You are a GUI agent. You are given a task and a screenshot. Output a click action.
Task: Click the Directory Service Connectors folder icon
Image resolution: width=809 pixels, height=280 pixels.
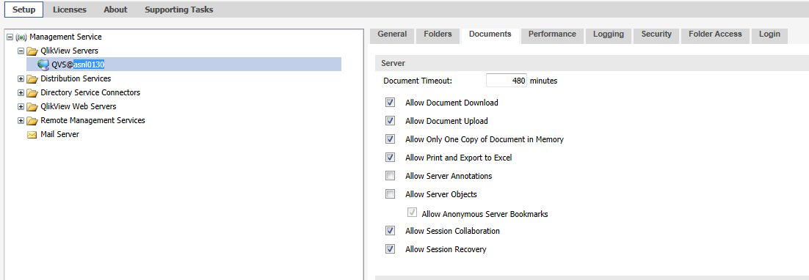(32, 92)
